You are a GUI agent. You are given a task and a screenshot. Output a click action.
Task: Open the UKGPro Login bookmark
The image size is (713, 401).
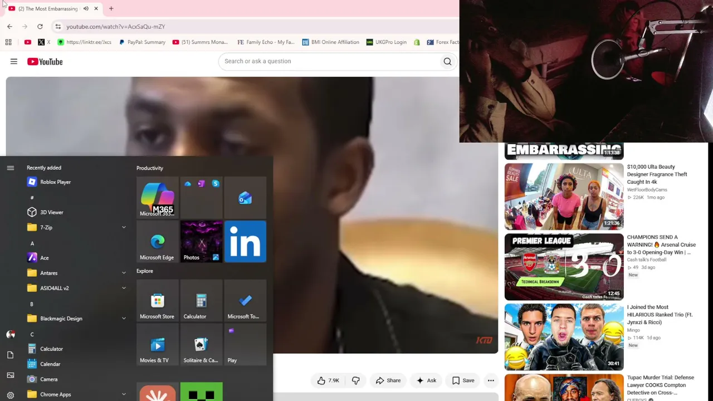[386, 42]
